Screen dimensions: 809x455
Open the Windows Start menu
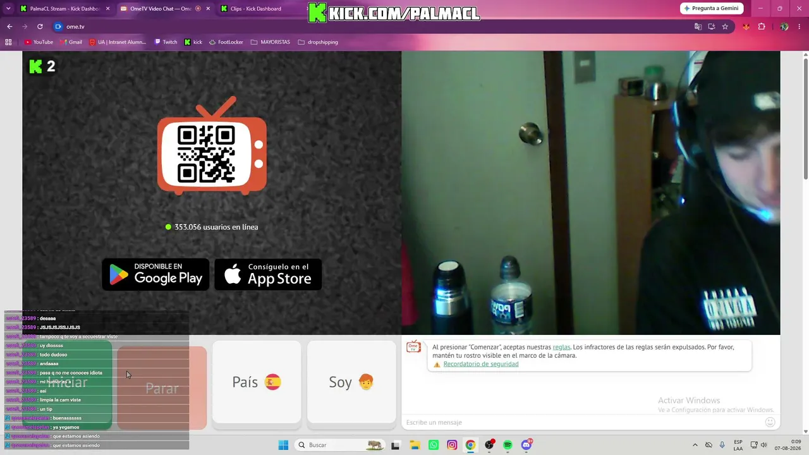coord(283,445)
